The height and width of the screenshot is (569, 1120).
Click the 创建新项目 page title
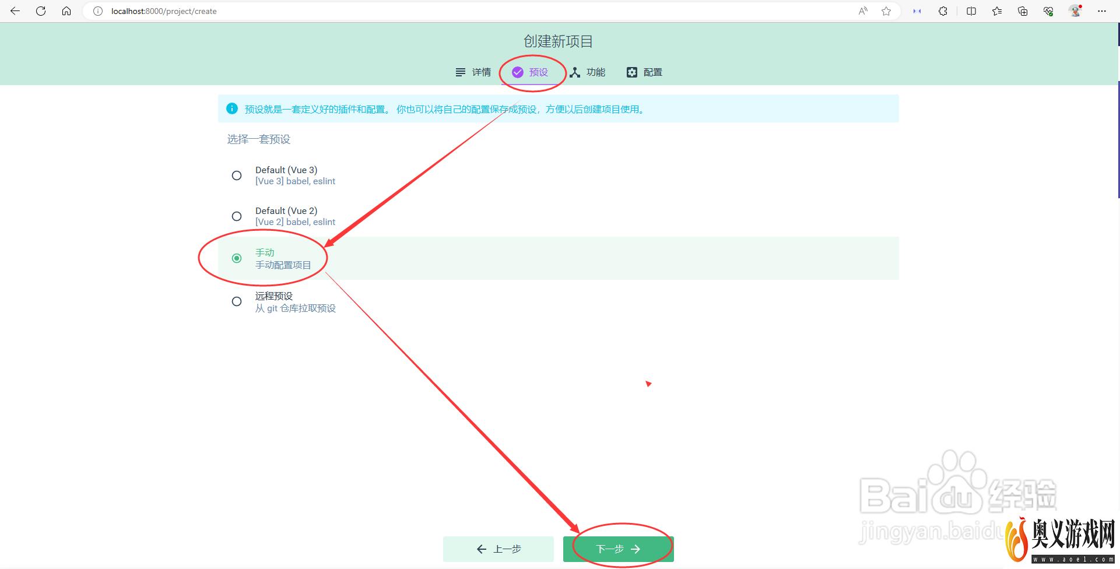[559, 41]
